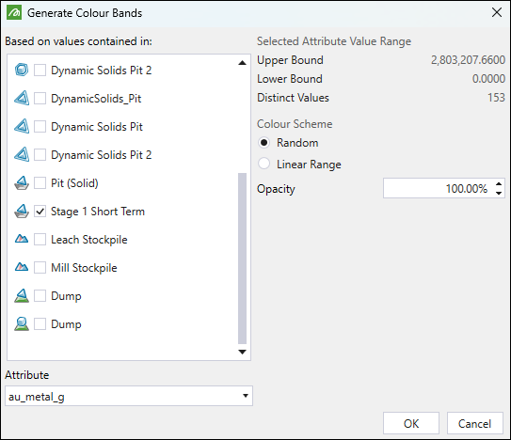Click the second Dump round icon

click(x=22, y=324)
